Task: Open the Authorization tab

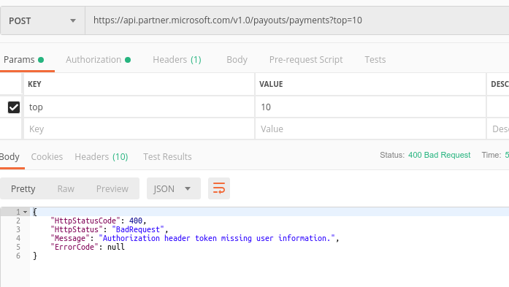Action: [x=98, y=60]
